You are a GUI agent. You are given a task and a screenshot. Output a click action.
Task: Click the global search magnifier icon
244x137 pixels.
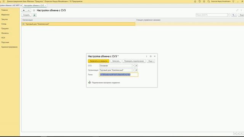pyautogui.click(x=209, y=2)
